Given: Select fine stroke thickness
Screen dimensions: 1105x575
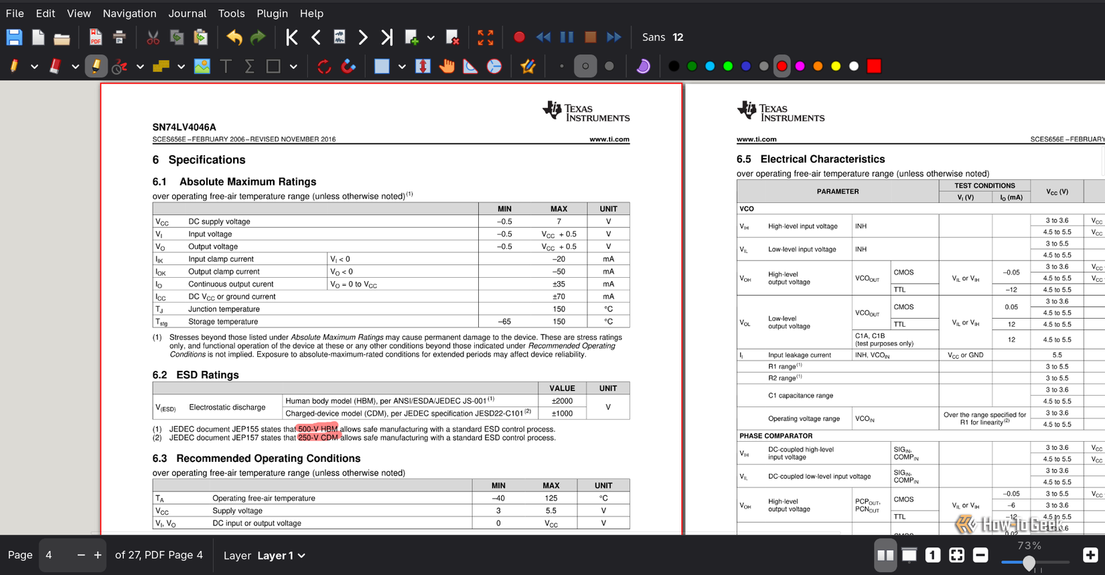Looking at the screenshot, I should pyautogui.click(x=561, y=66).
